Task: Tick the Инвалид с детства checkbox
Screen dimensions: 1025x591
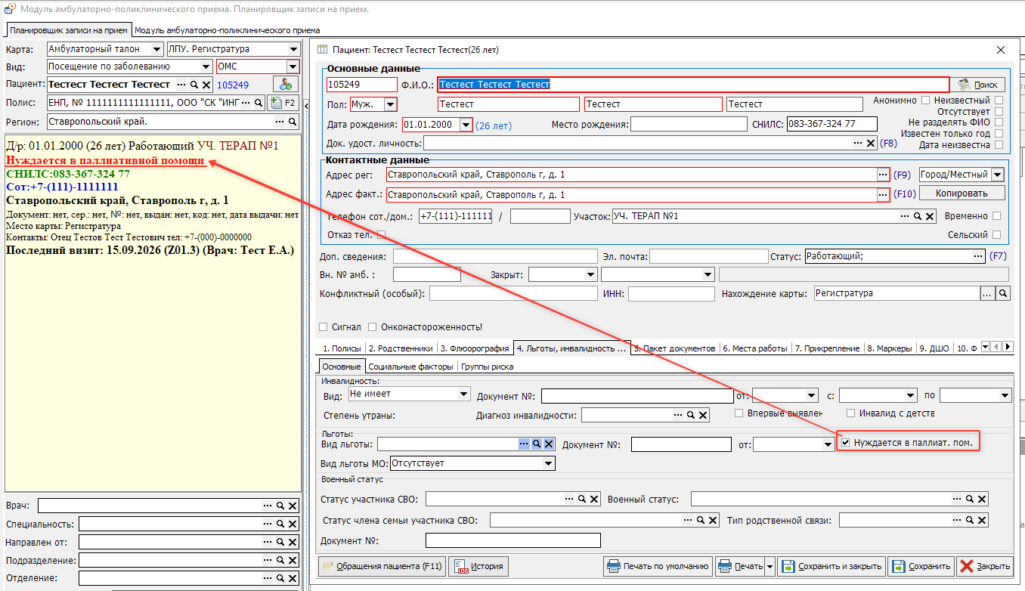Action: [x=851, y=413]
